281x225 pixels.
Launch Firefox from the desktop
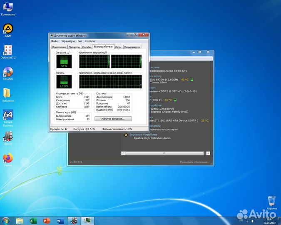click(x=8, y=160)
